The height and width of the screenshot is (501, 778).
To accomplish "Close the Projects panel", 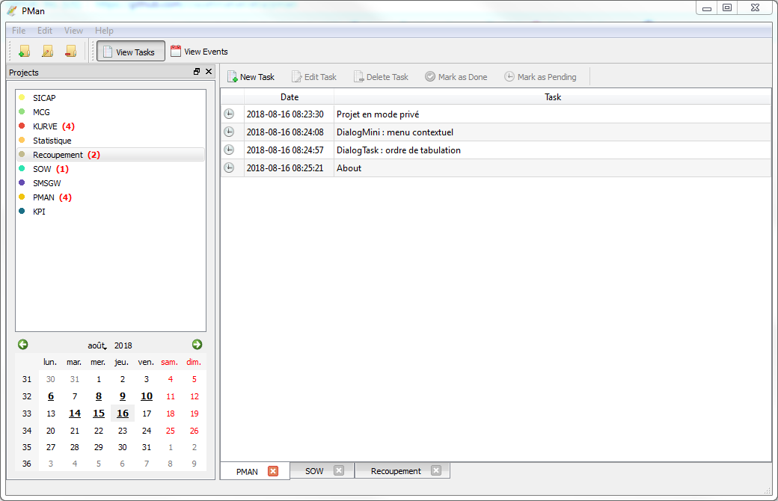I will (x=209, y=72).
